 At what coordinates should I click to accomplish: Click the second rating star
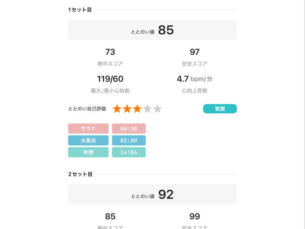click(127, 109)
